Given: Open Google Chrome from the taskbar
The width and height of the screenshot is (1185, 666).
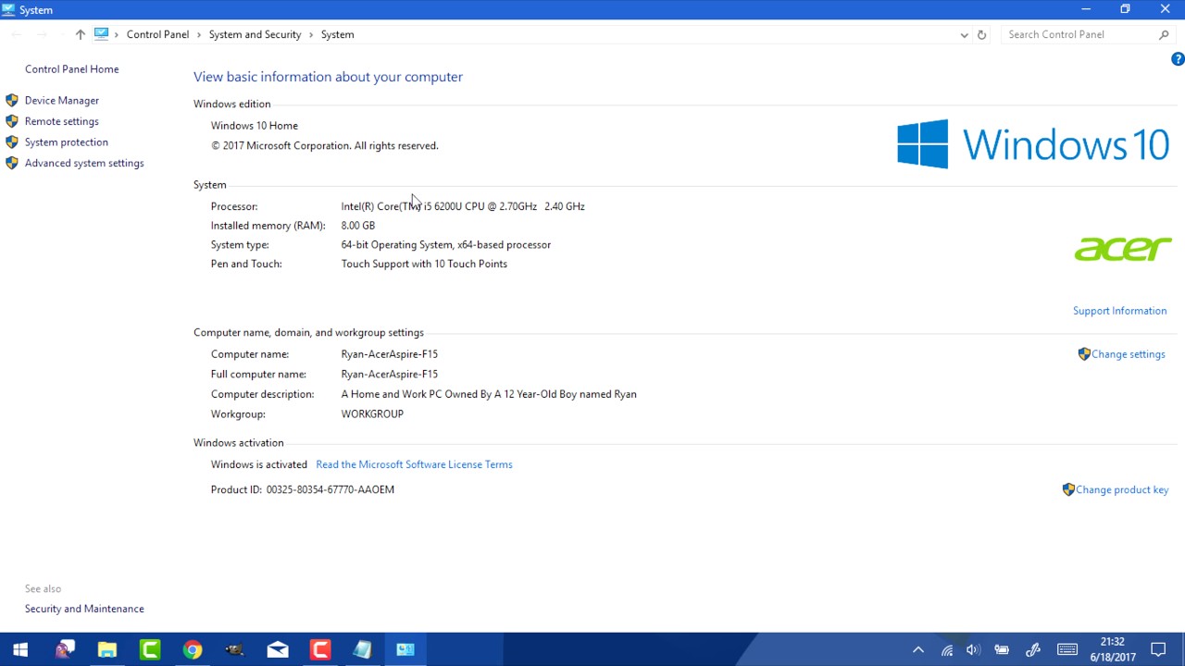Looking at the screenshot, I should click(x=192, y=649).
